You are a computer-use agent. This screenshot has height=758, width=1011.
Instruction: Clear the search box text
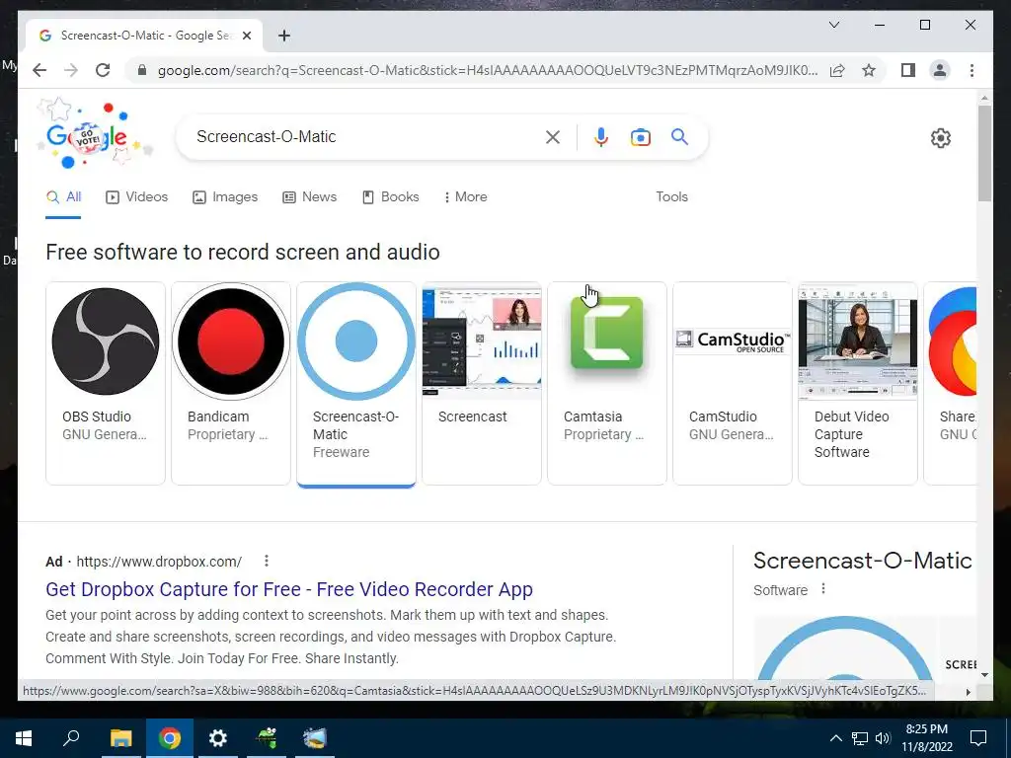553,136
